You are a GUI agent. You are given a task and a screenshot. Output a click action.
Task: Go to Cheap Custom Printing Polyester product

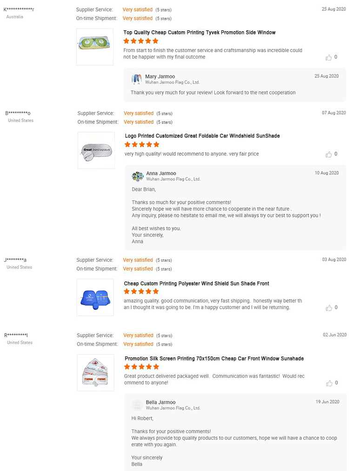[x=196, y=284]
